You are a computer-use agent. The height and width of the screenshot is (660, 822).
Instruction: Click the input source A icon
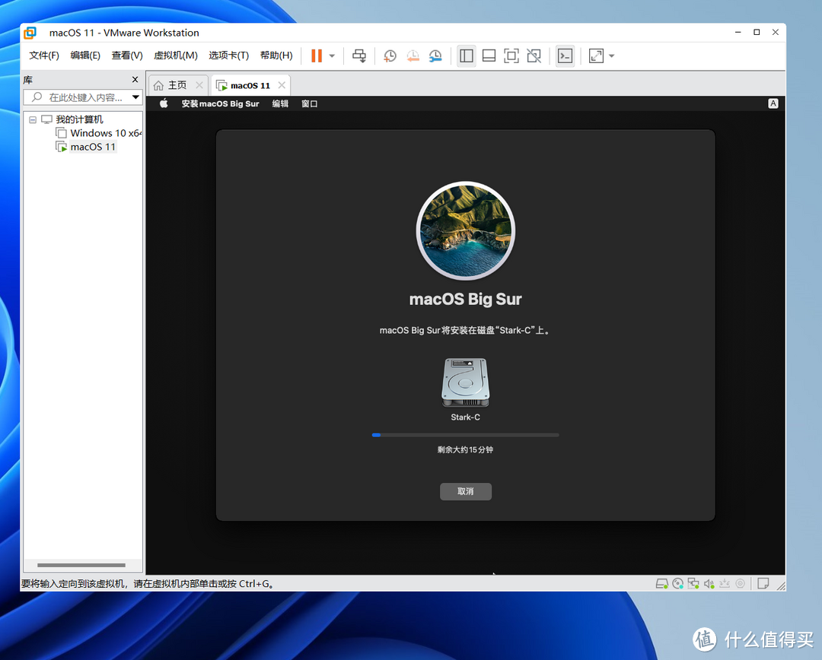coord(773,103)
